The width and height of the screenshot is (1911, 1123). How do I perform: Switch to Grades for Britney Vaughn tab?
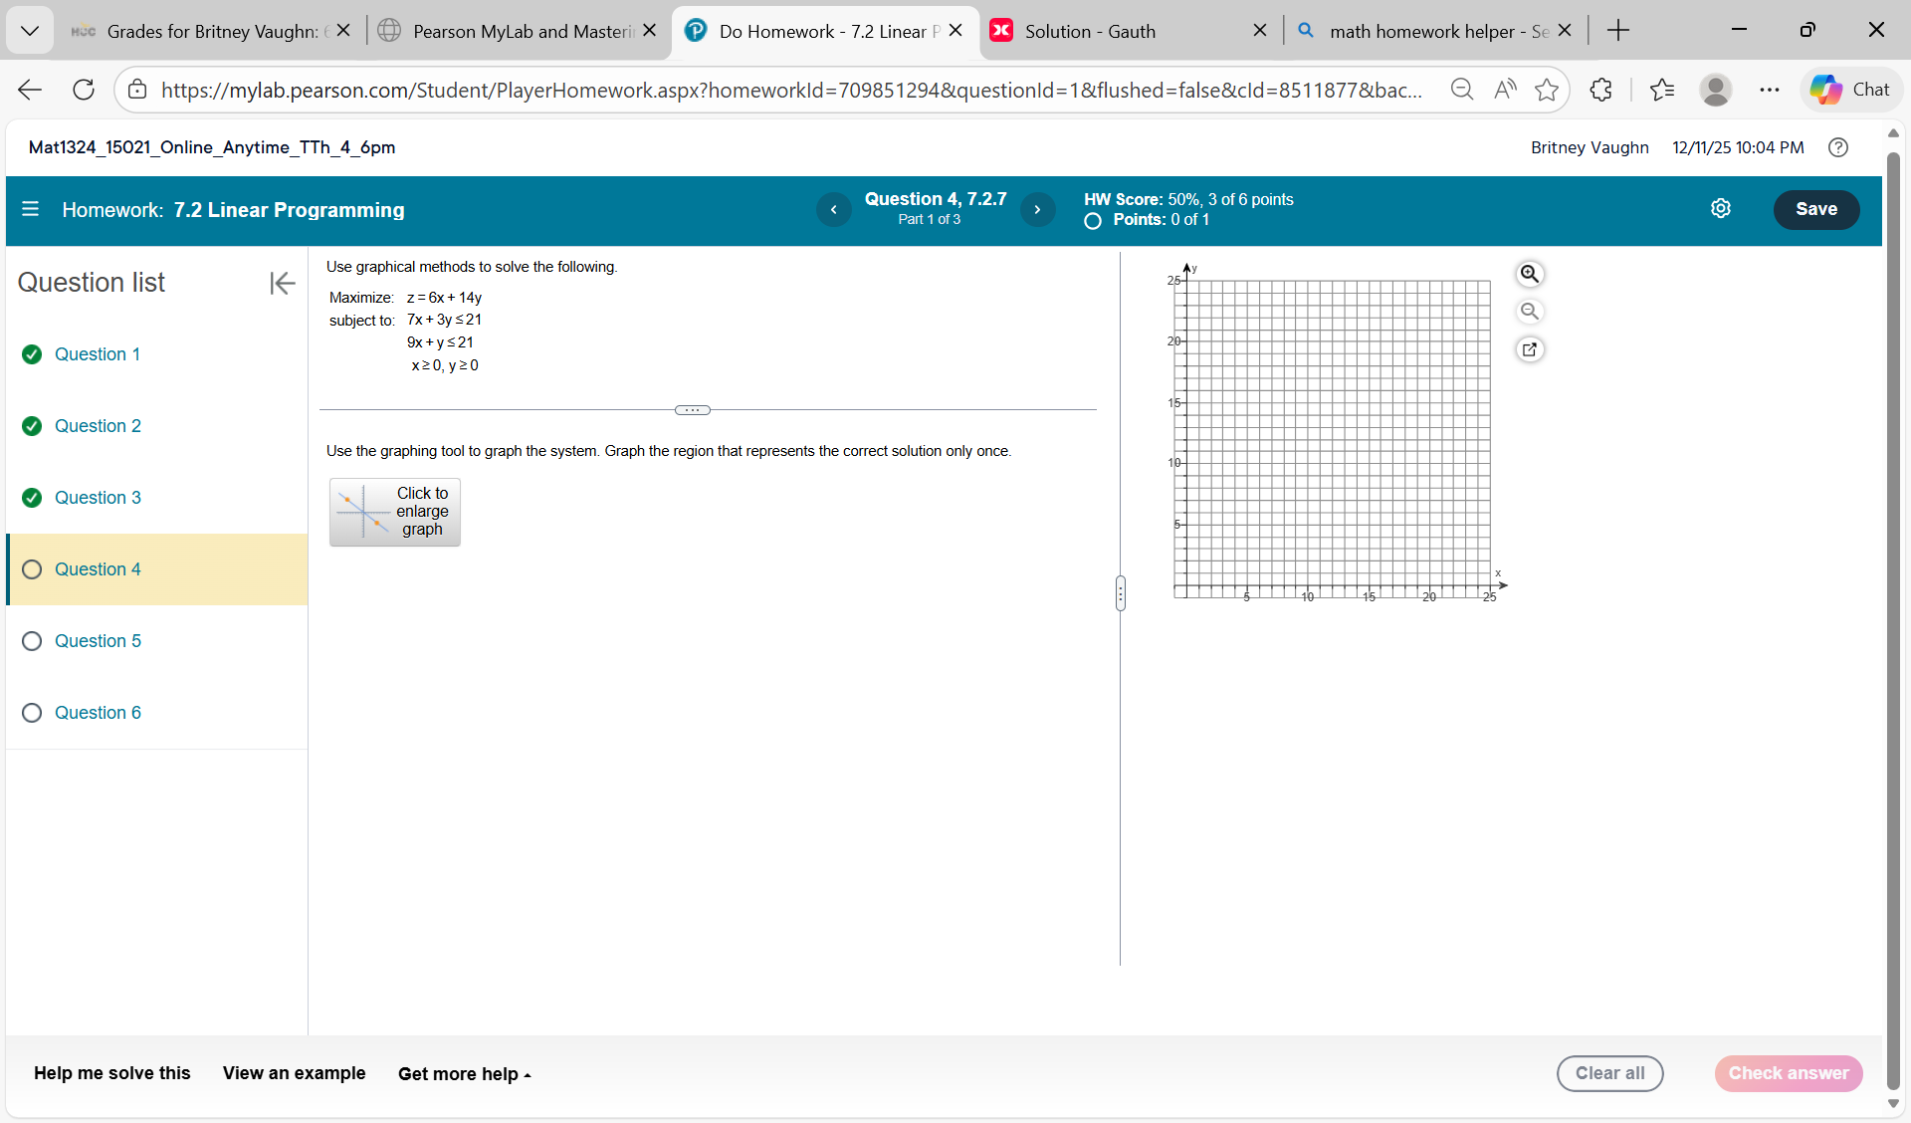click(x=211, y=31)
